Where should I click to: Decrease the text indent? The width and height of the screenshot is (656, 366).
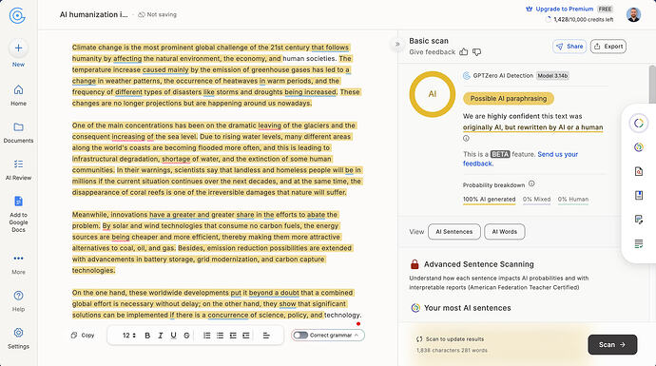[x=233, y=336]
